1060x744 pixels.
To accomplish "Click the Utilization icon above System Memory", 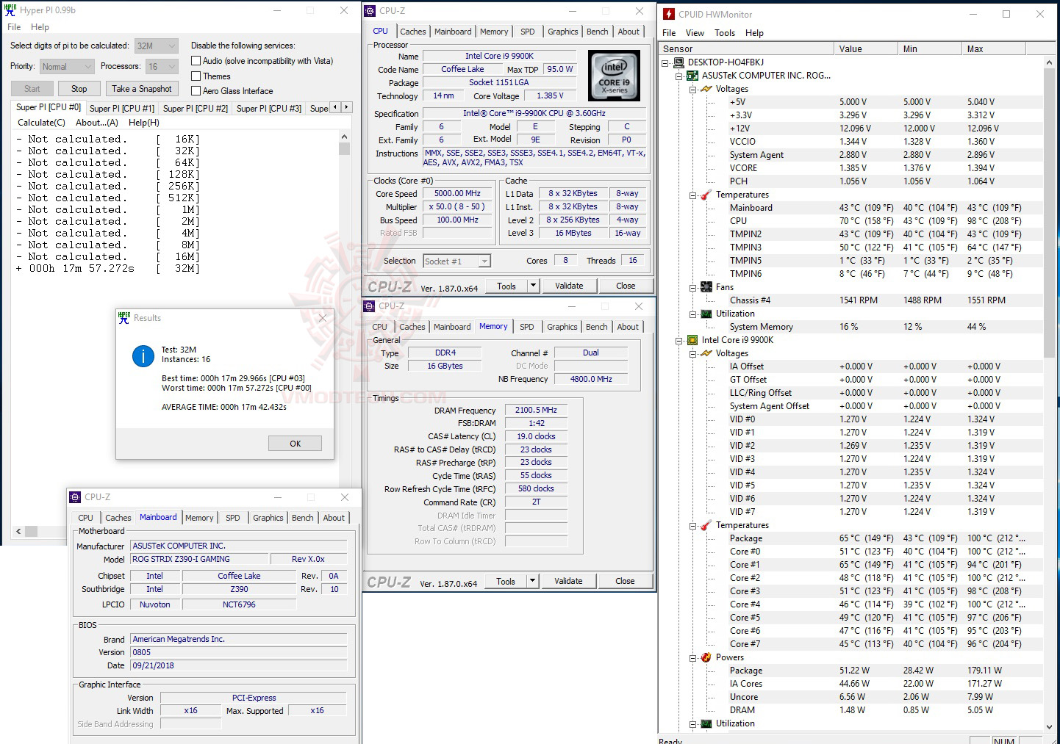I will pyautogui.click(x=706, y=314).
